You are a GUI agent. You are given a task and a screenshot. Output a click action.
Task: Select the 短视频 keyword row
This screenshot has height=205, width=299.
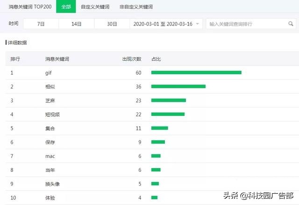[x=52, y=114]
